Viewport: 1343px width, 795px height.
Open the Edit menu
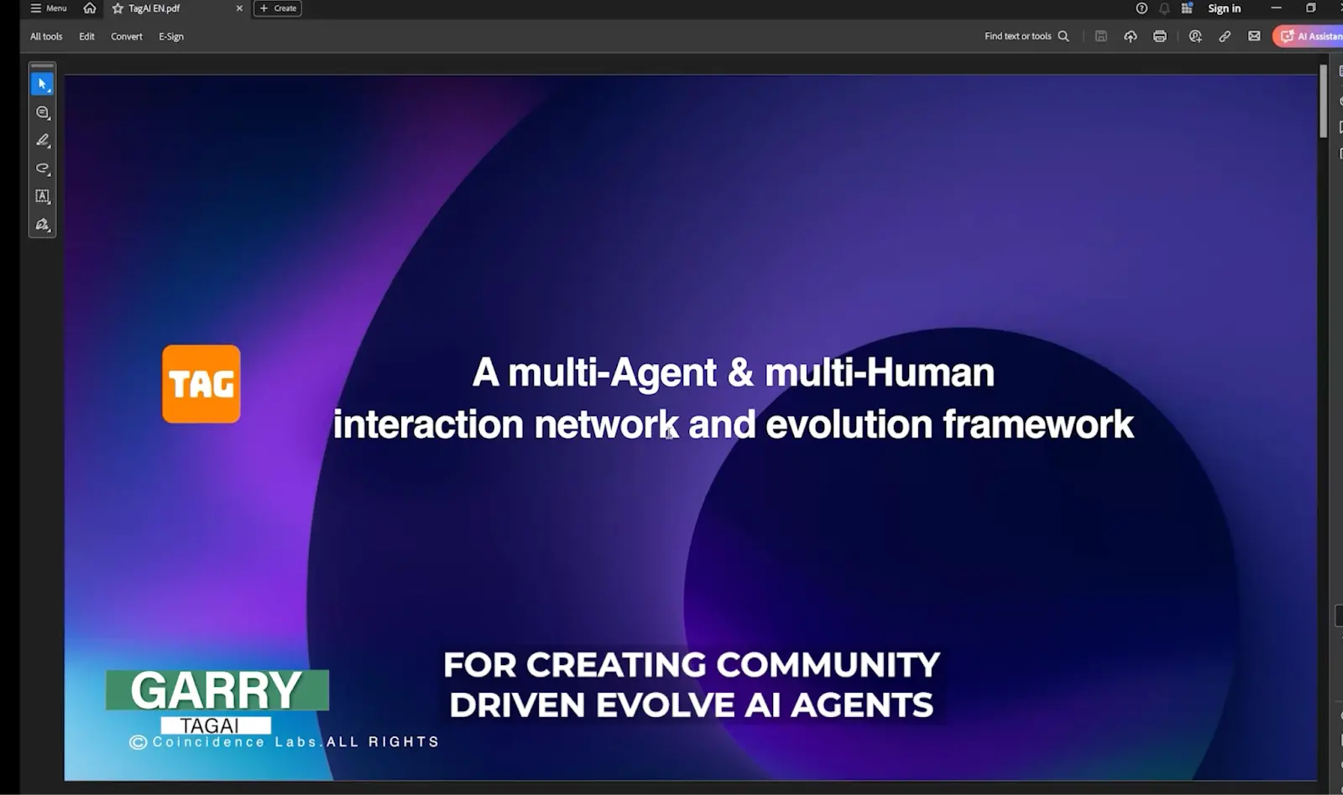point(86,36)
